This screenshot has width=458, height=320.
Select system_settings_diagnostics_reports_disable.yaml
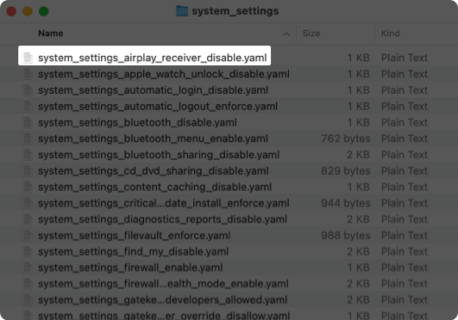[x=163, y=219]
